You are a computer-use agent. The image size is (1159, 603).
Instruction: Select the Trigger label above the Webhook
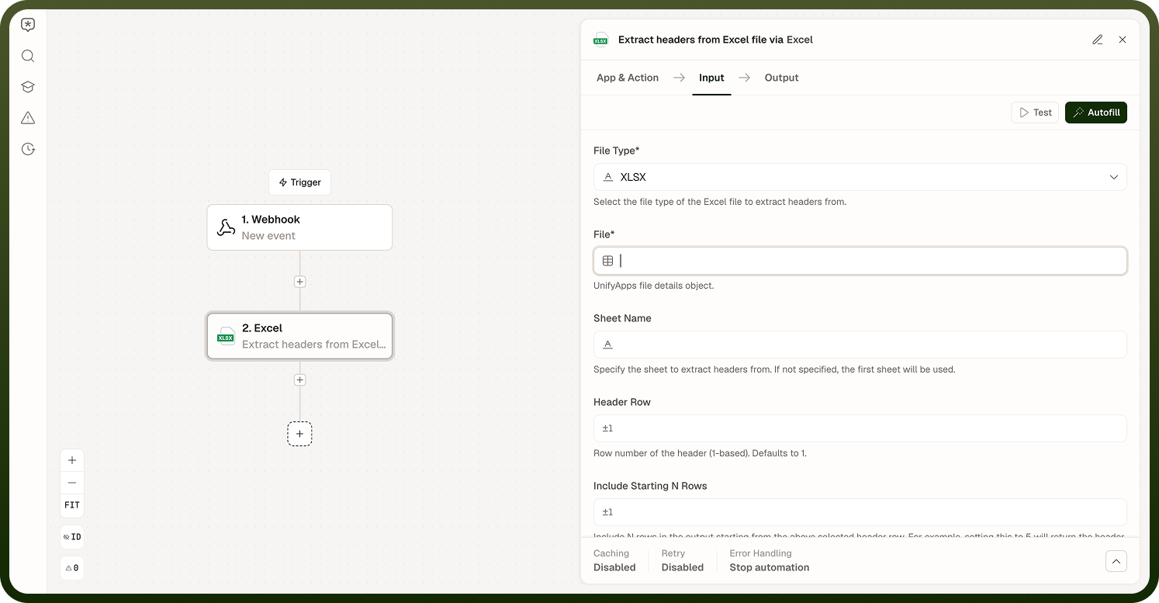300,182
